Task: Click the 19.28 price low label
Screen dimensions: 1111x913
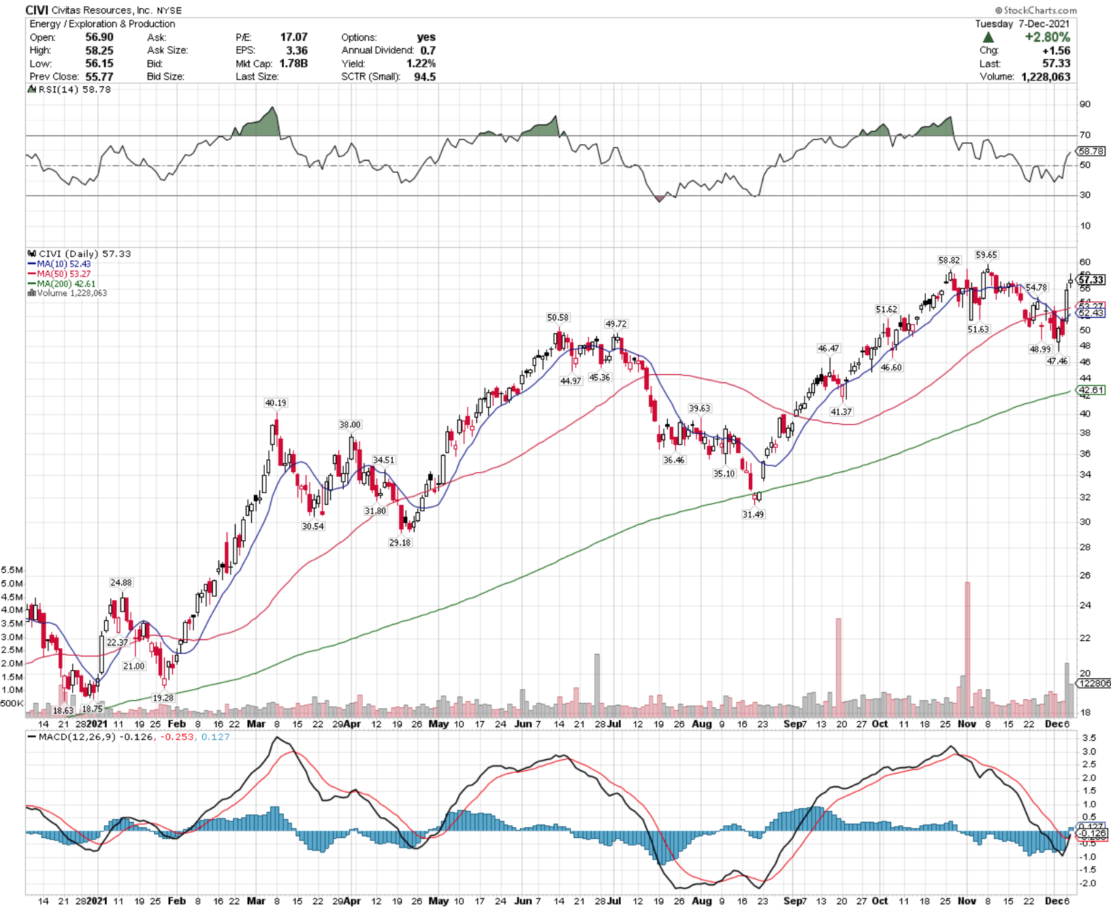Action: [163, 698]
